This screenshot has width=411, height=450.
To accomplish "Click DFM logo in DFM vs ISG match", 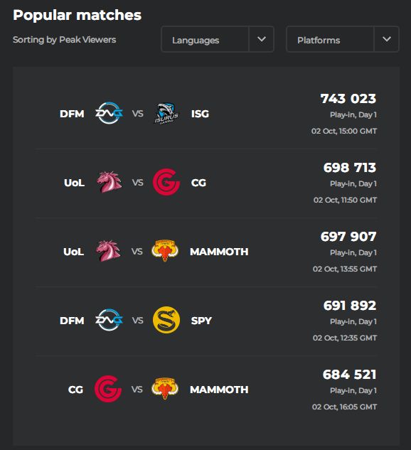I will [109, 113].
